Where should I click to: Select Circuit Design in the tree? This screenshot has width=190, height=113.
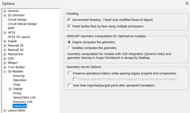[x=17, y=20]
